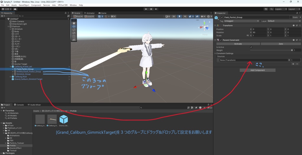Screen dimensions: 302x155
Task: Toggle the Is Active checkbox
Action: click(251, 47)
